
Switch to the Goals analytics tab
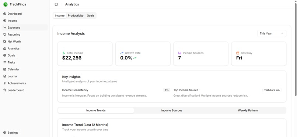pyautogui.click(x=91, y=16)
